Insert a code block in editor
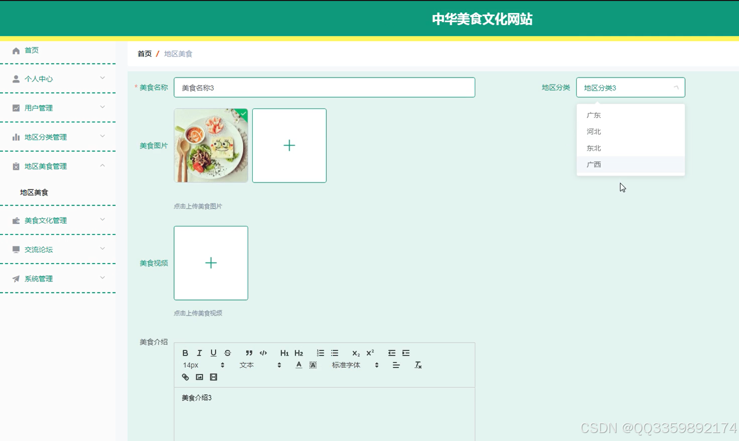The width and height of the screenshot is (739, 441). [263, 353]
